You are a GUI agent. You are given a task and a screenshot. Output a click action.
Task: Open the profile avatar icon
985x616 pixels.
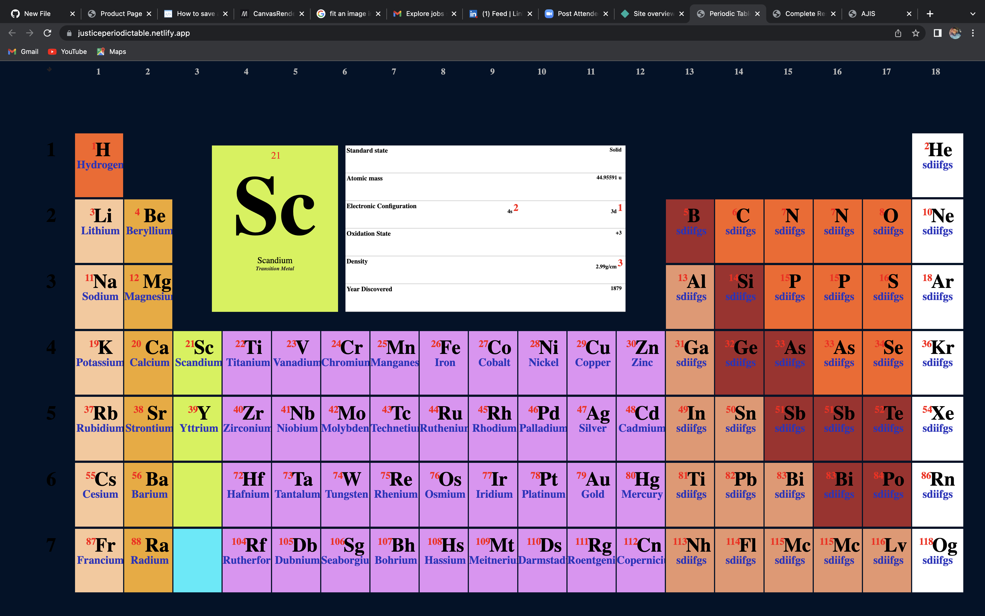[x=955, y=33]
